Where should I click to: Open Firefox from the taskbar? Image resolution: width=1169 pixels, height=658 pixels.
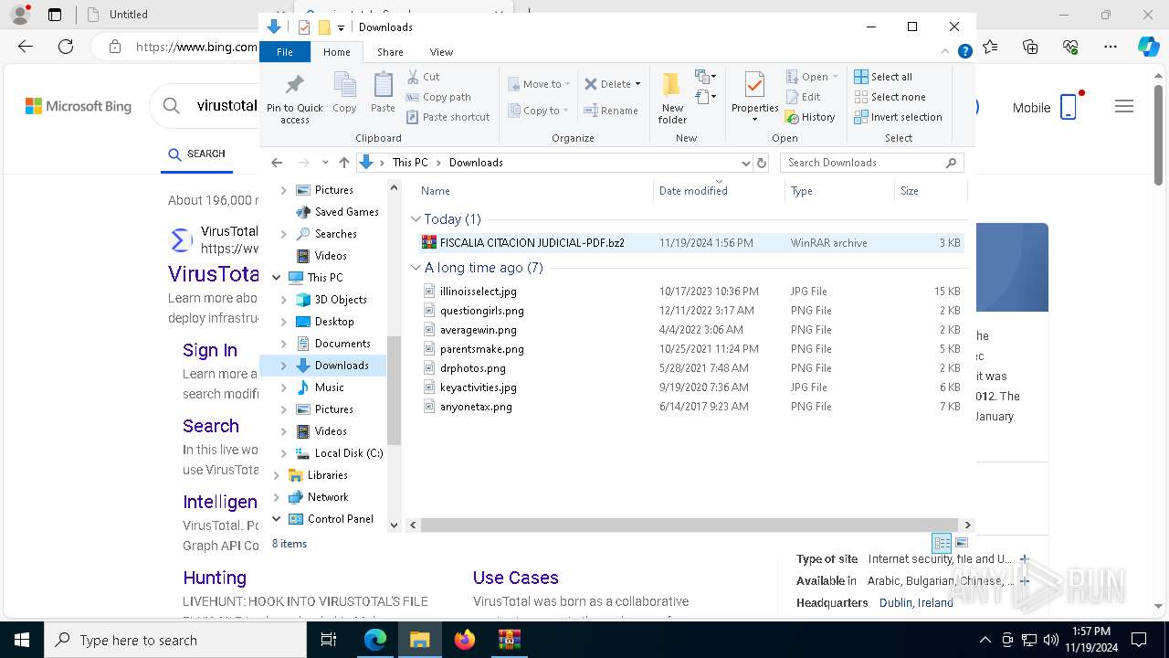465,640
